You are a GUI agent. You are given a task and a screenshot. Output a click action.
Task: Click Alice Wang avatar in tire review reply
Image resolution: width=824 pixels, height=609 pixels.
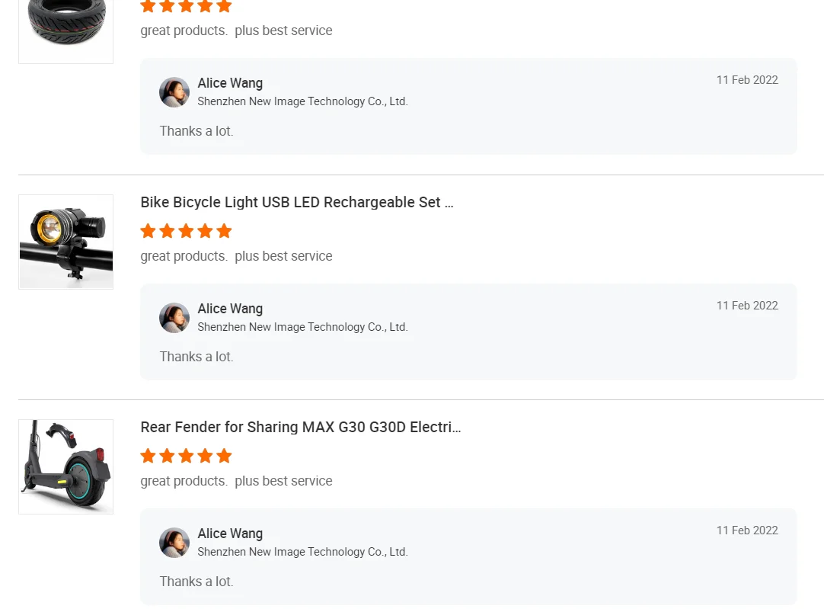[x=174, y=92]
